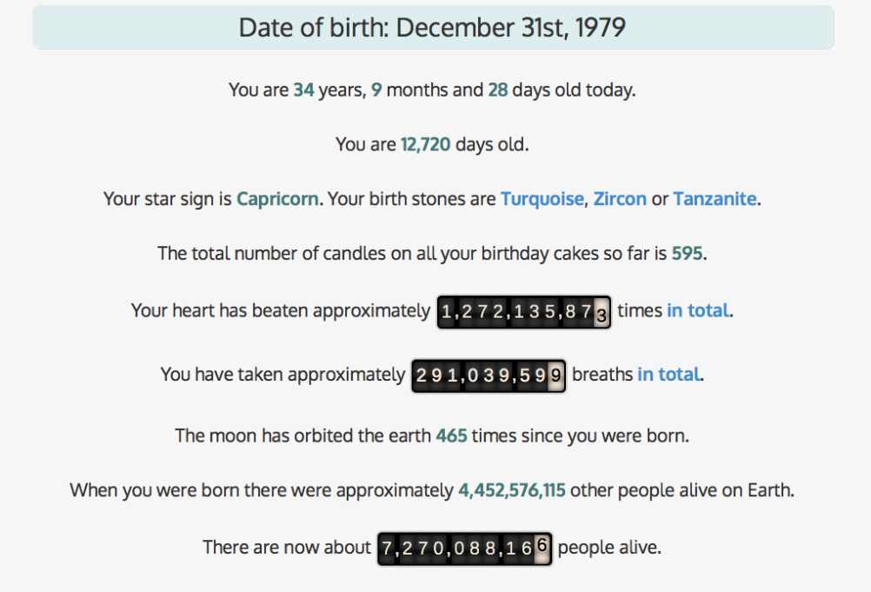The height and width of the screenshot is (592, 871).
Task: Click the flipping last digit of heartbeat counter
Action: pyautogui.click(x=601, y=312)
